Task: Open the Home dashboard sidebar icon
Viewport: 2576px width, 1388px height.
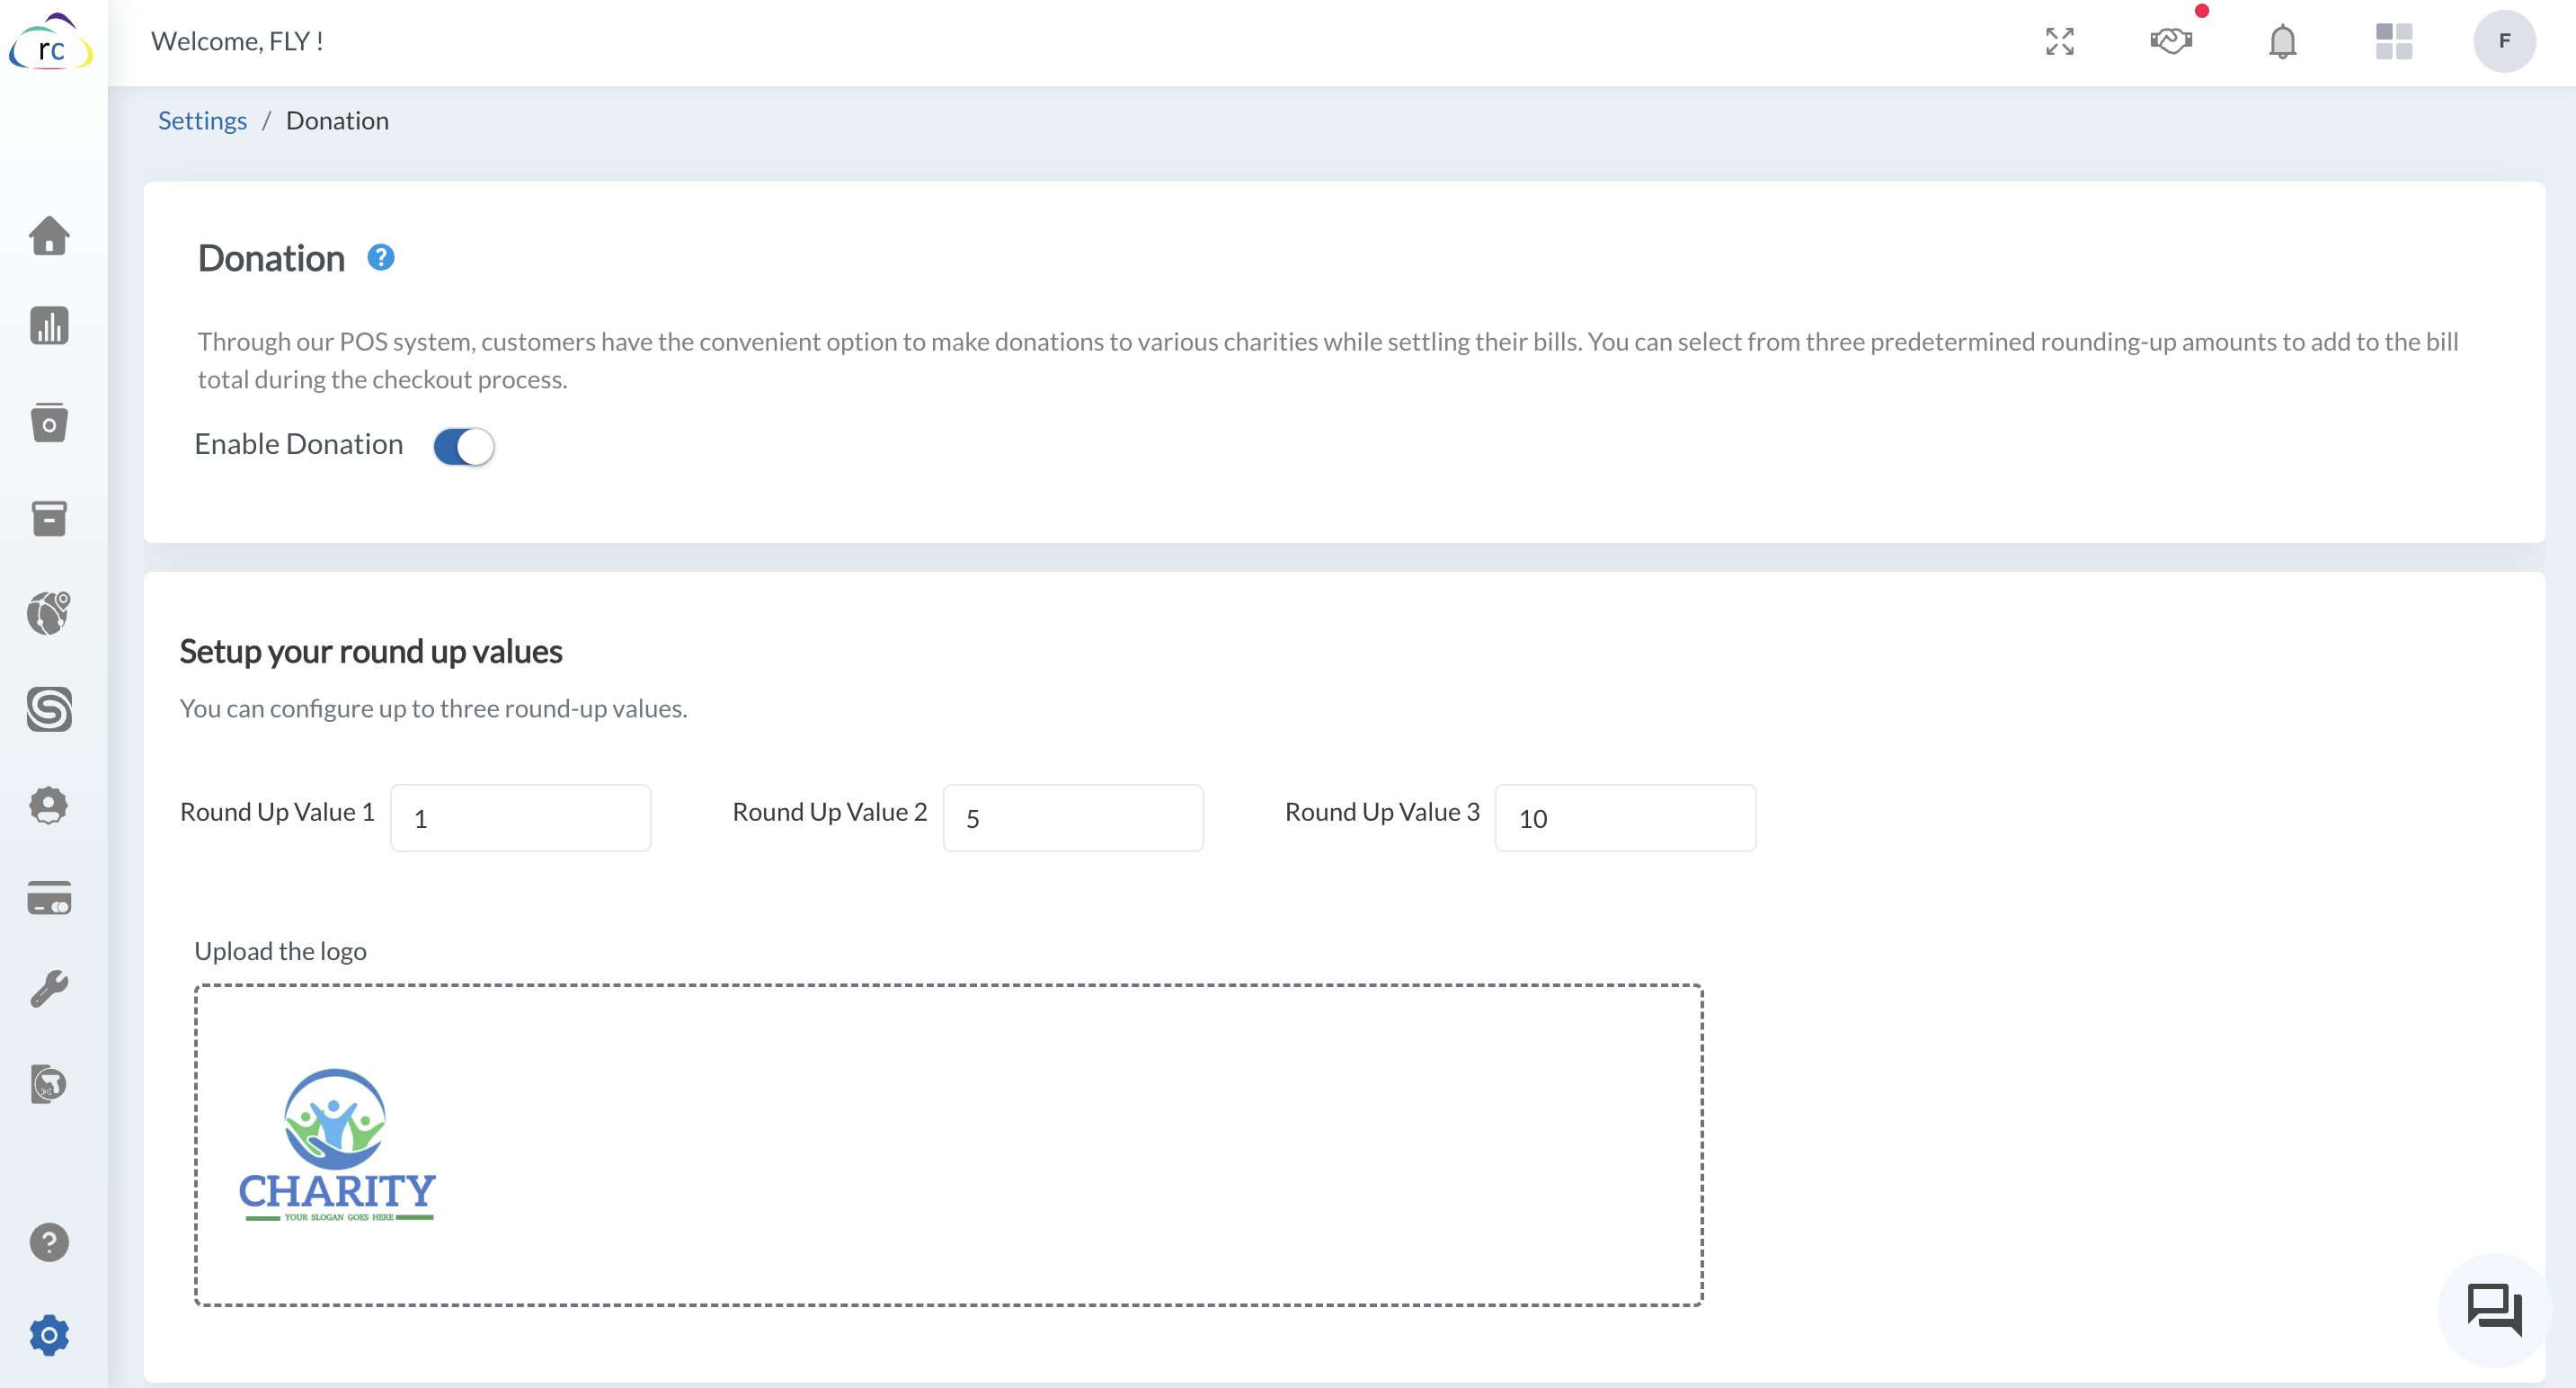Action: click(49, 236)
